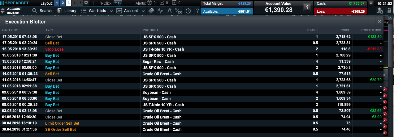This screenshot has width=394, height=137.
Task: Open the percent calculator icon
Action: (179, 10)
